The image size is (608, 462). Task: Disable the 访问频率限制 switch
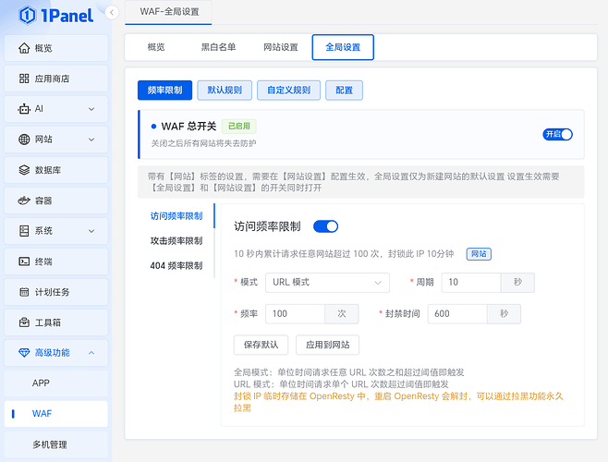click(325, 226)
